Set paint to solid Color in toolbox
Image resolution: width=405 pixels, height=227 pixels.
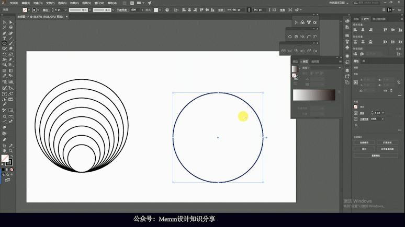coord(3,170)
